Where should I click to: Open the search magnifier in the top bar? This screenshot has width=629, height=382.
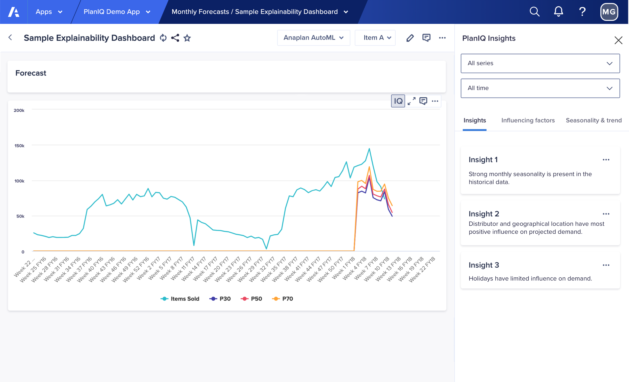534,12
